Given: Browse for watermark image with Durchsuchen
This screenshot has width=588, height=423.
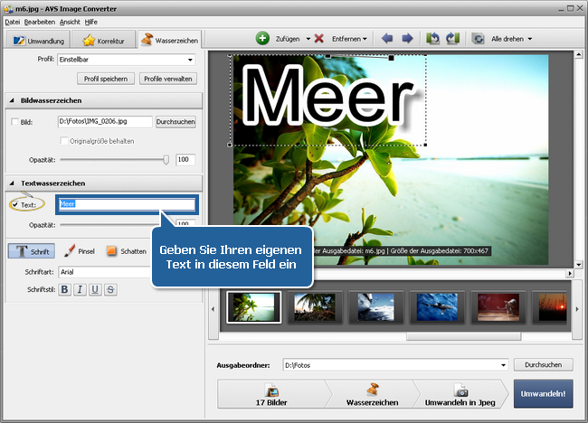Looking at the screenshot, I should pos(175,122).
